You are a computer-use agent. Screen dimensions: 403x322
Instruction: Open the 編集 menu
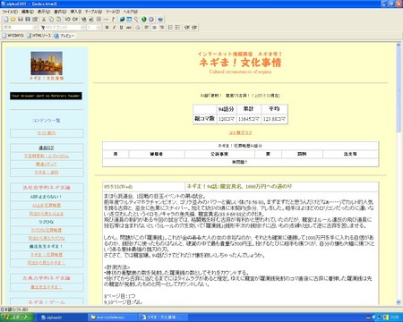coord(28,12)
